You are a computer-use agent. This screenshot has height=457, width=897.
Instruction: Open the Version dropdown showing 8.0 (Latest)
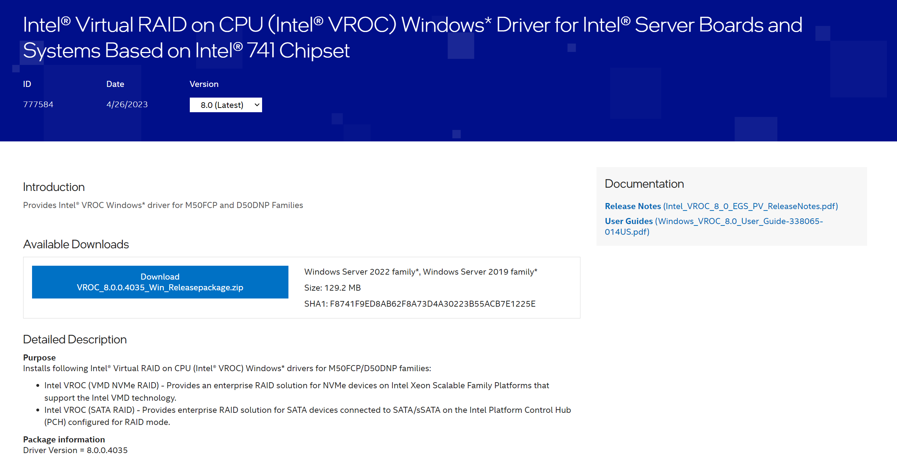point(226,105)
